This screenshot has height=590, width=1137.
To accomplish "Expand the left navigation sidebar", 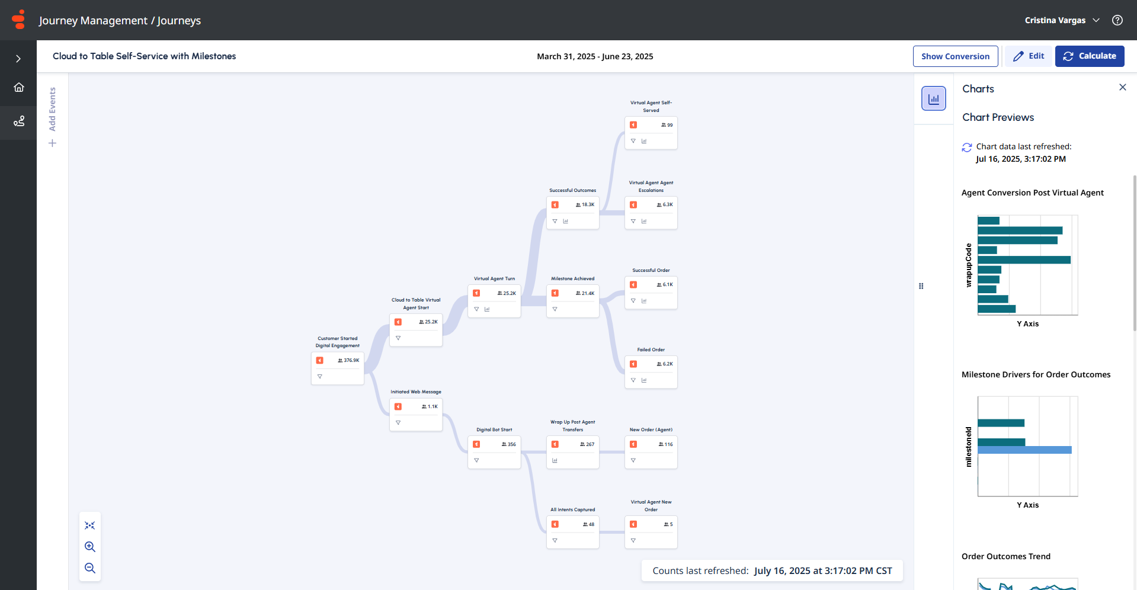I will click(18, 59).
